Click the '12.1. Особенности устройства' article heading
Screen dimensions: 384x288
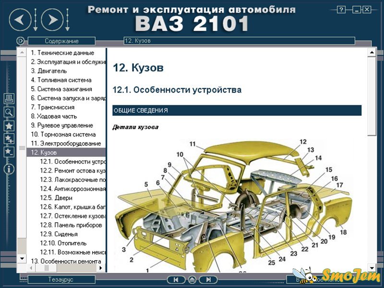[x=177, y=90]
